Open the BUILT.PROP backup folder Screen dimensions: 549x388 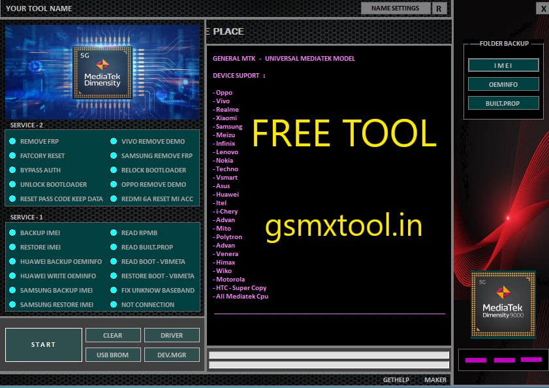click(x=503, y=103)
